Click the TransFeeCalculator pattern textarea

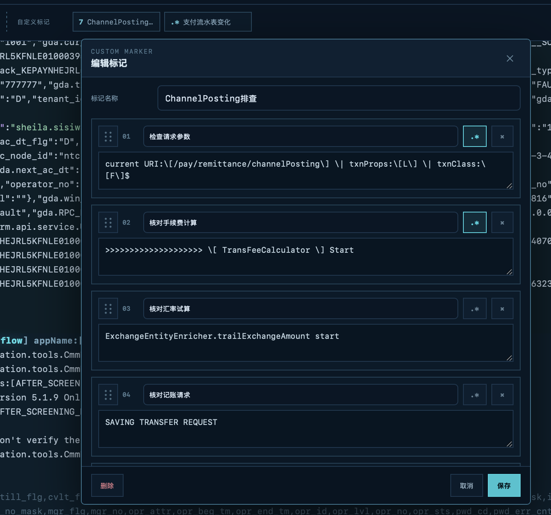(x=306, y=257)
